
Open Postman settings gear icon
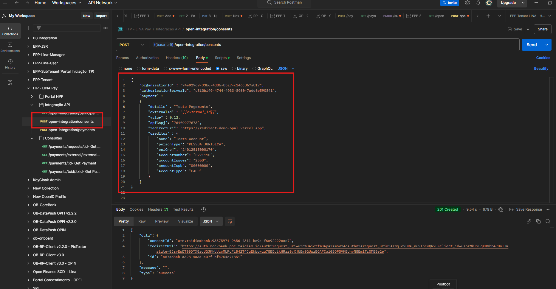[x=467, y=3]
